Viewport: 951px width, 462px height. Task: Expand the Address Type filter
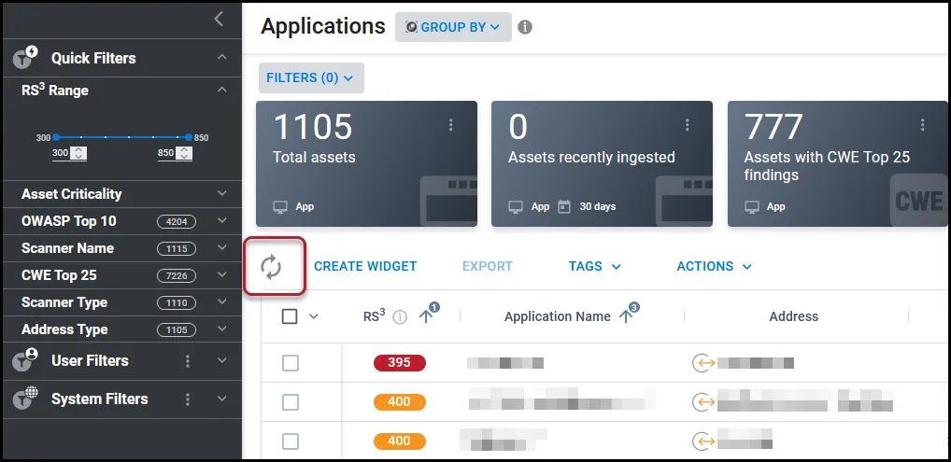coord(222,329)
